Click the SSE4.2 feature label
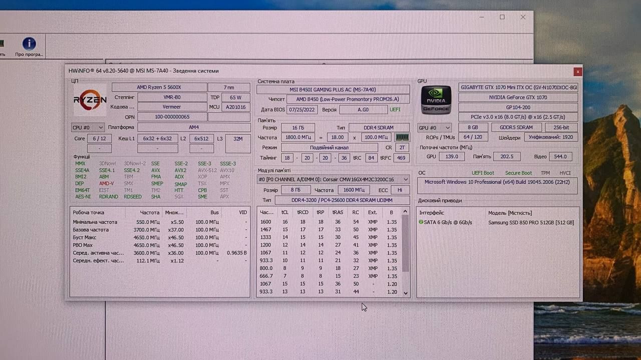 132,170
